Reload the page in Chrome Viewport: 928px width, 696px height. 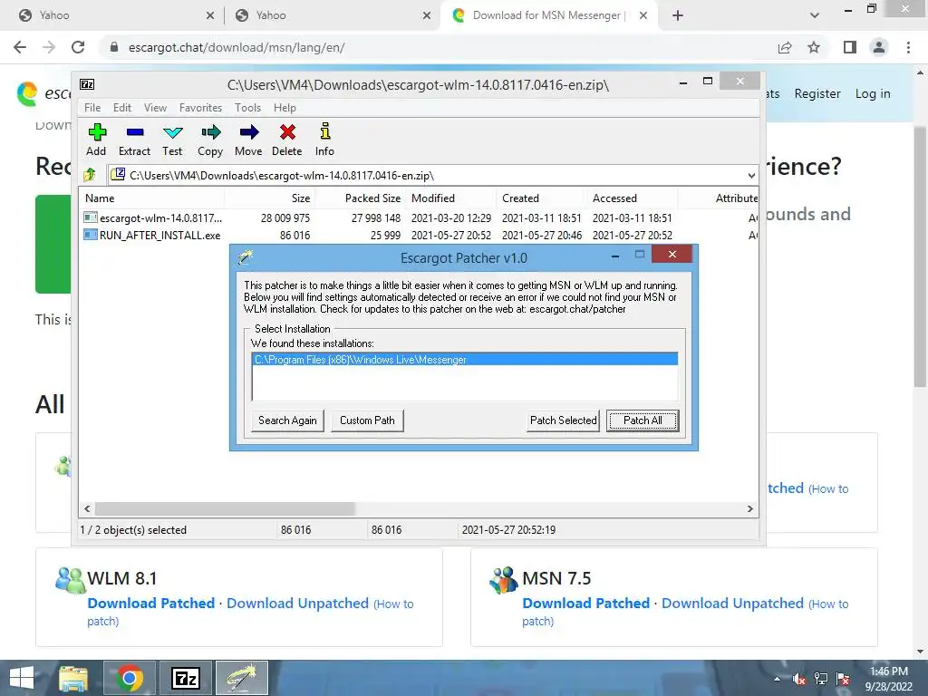tap(78, 47)
